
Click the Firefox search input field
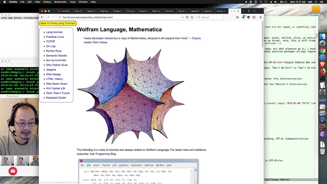click(x=210, y=17)
